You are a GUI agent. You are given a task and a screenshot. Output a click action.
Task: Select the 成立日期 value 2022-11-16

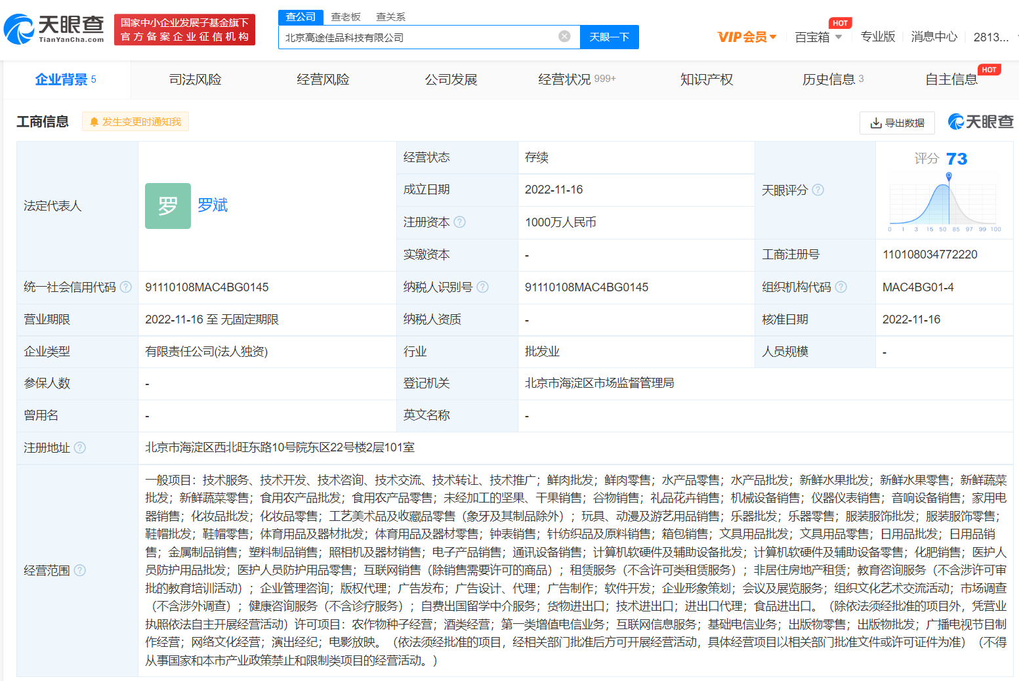click(554, 190)
